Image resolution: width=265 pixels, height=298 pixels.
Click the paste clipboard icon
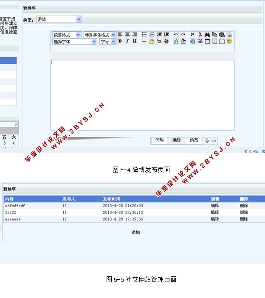(x=222, y=35)
